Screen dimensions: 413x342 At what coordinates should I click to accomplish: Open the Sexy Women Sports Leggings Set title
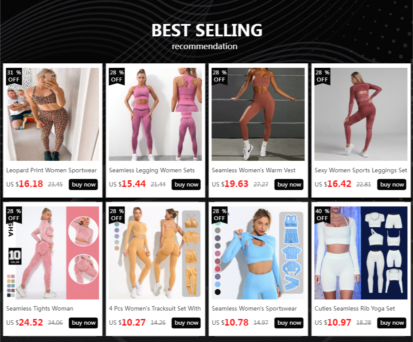coord(361,171)
